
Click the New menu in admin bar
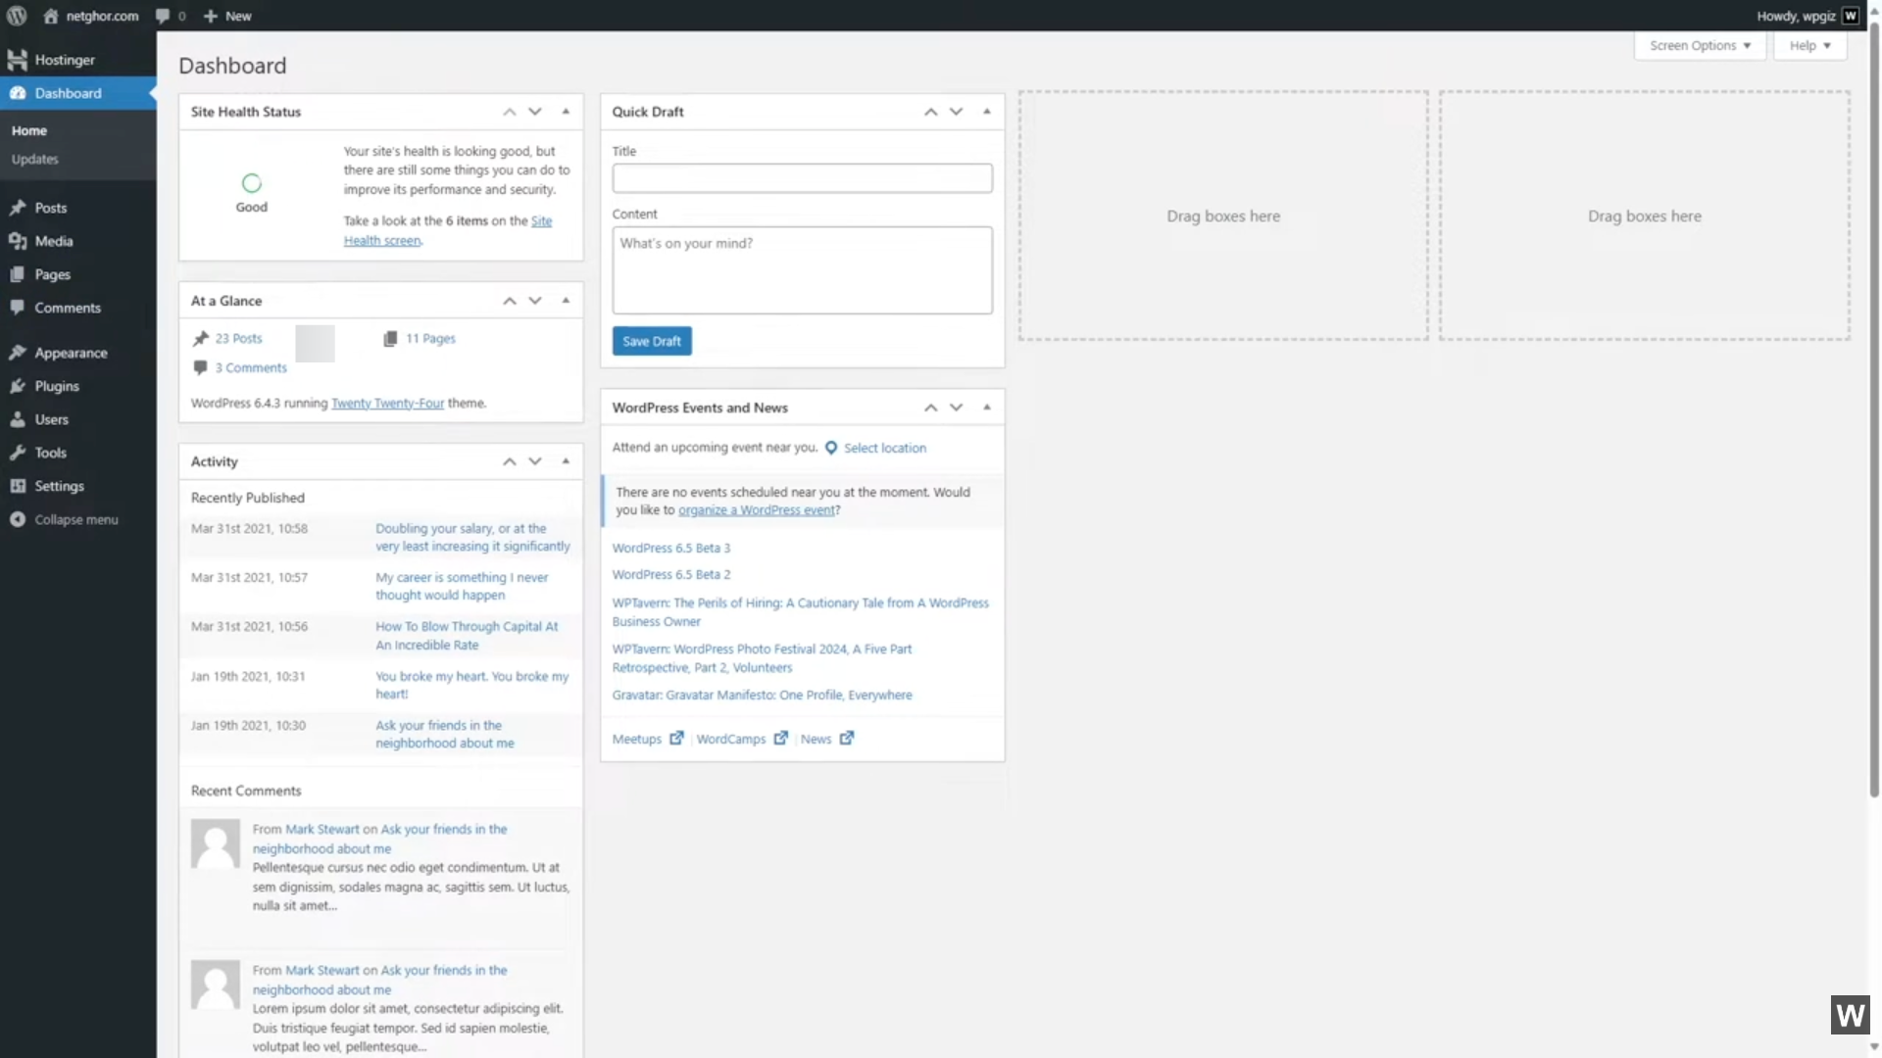(227, 16)
